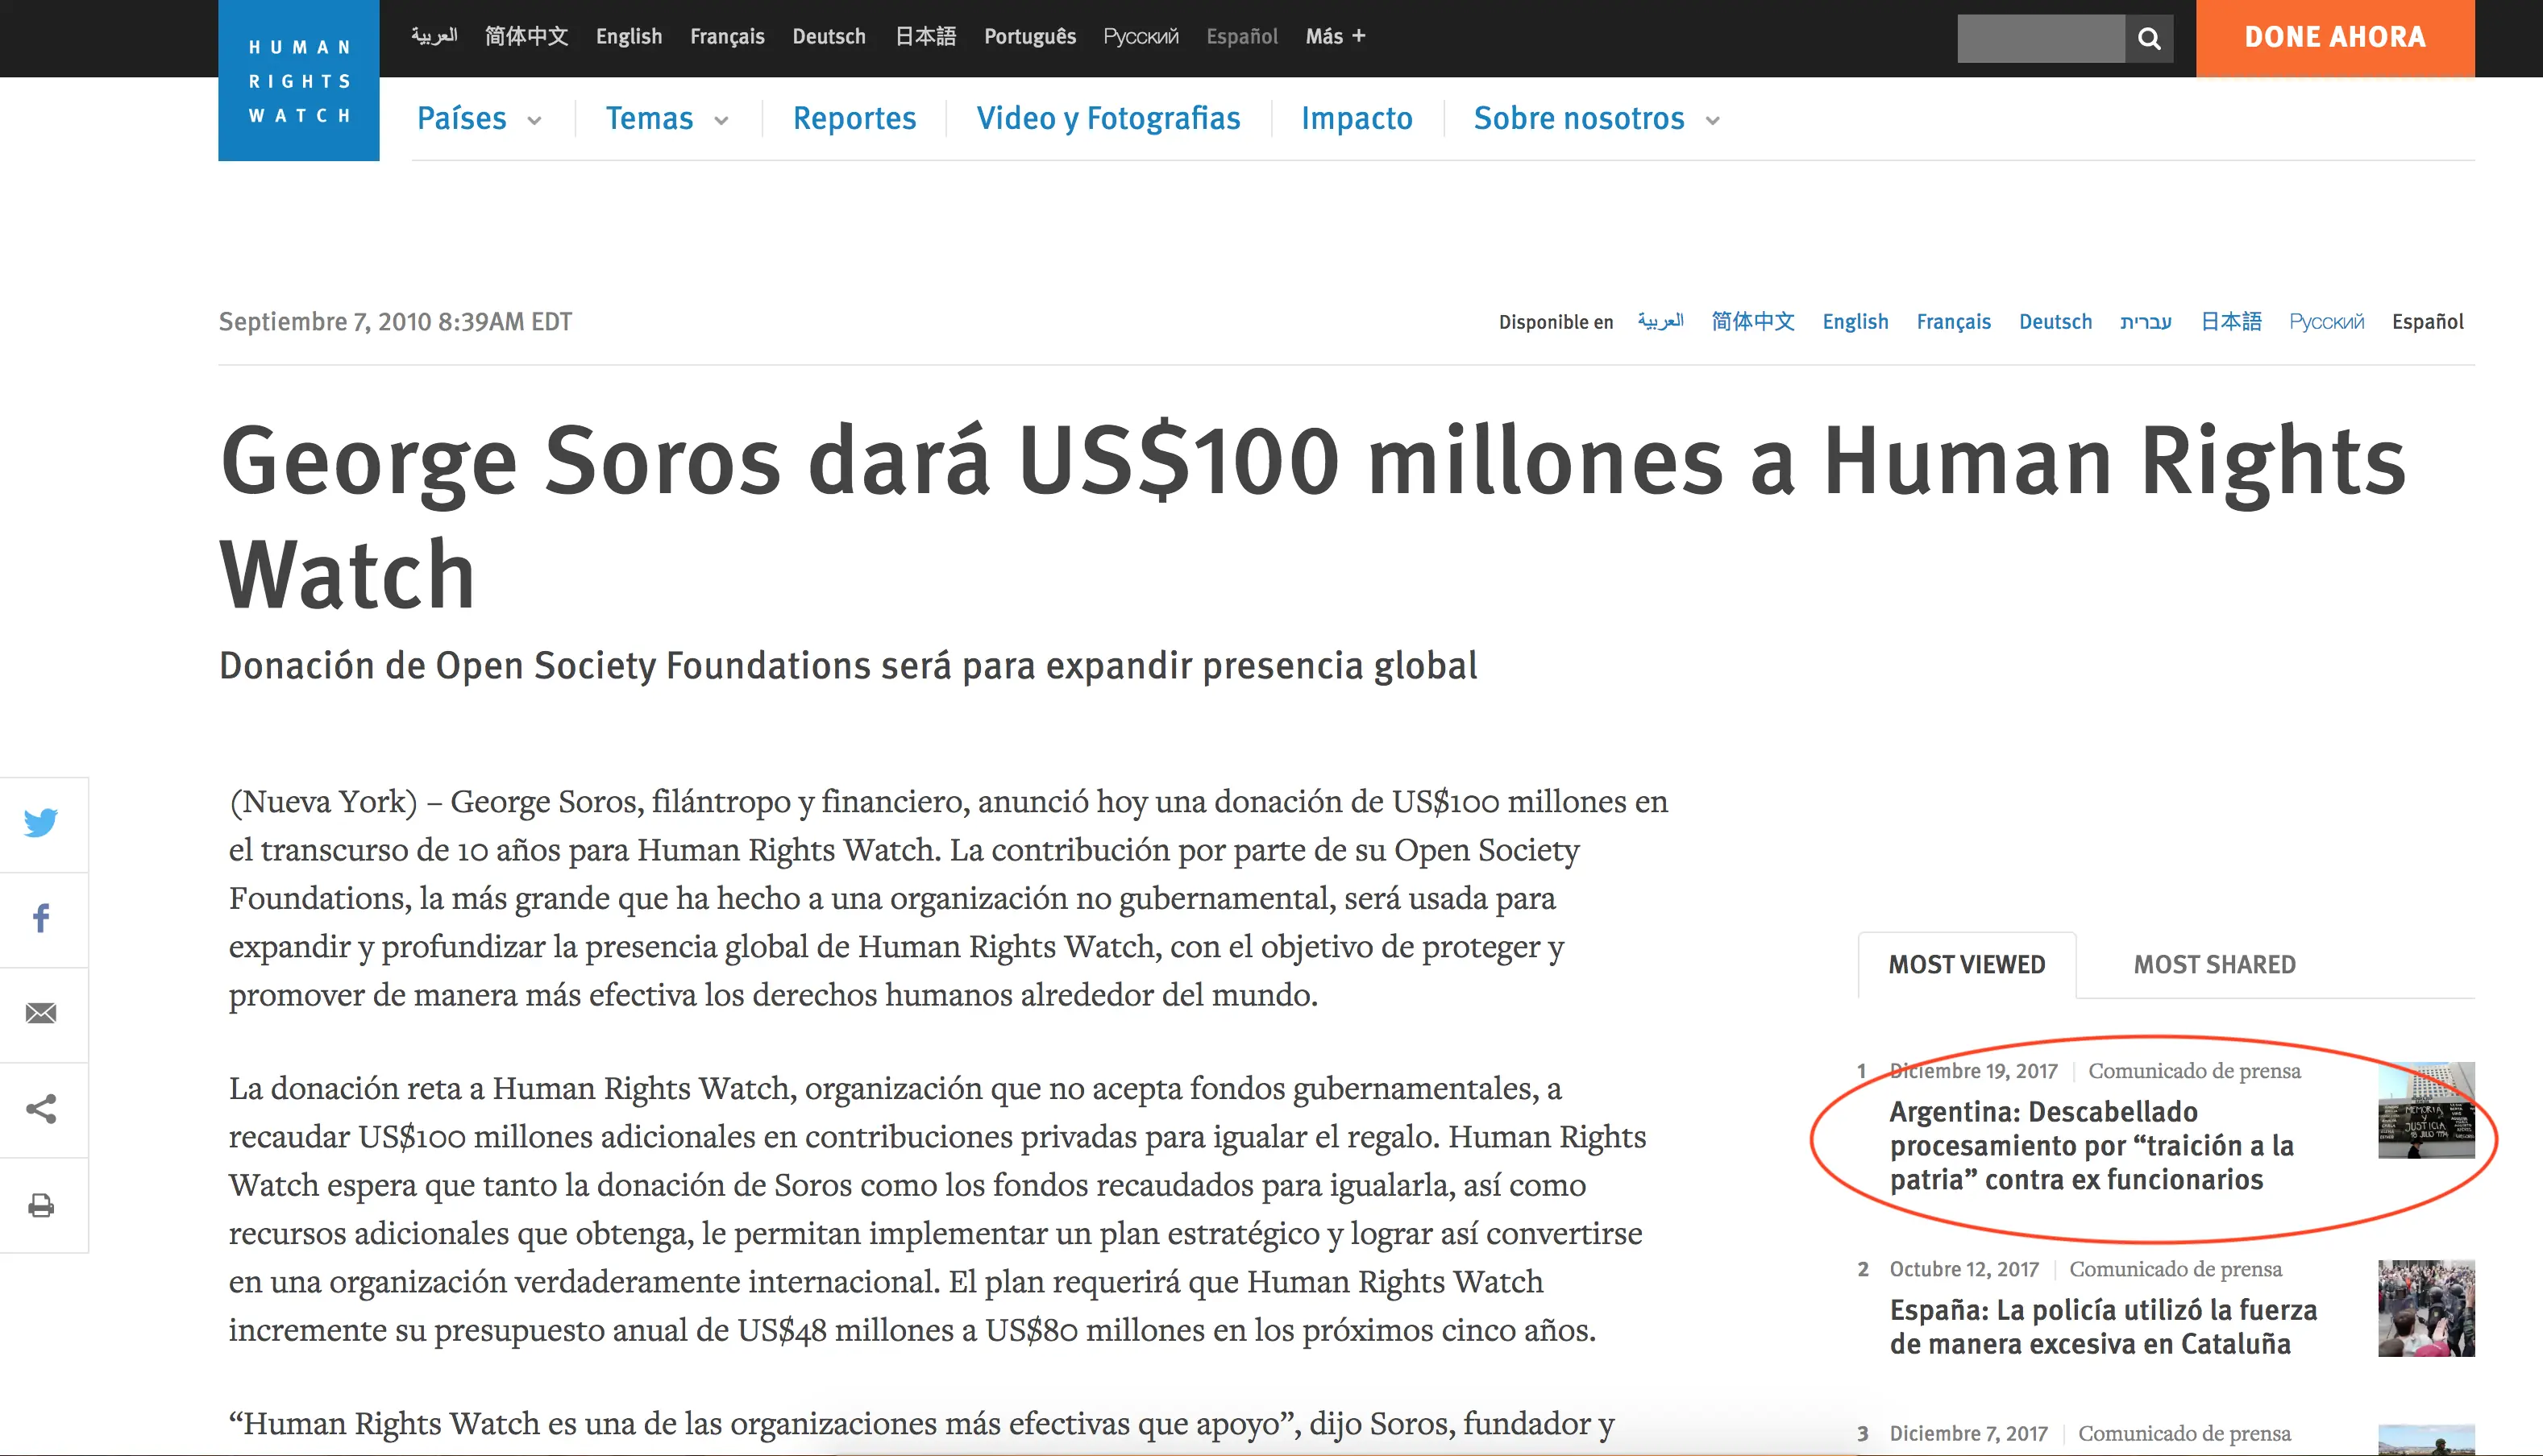Image resolution: width=2543 pixels, height=1456 pixels.
Task: Share article on Twitter
Action: tap(41, 823)
